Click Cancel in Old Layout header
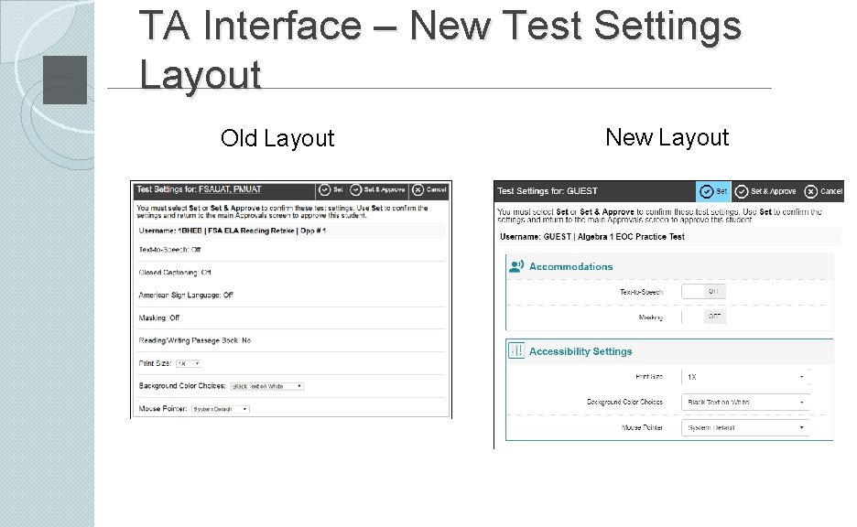The image size is (857, 527). pos(429,190)
